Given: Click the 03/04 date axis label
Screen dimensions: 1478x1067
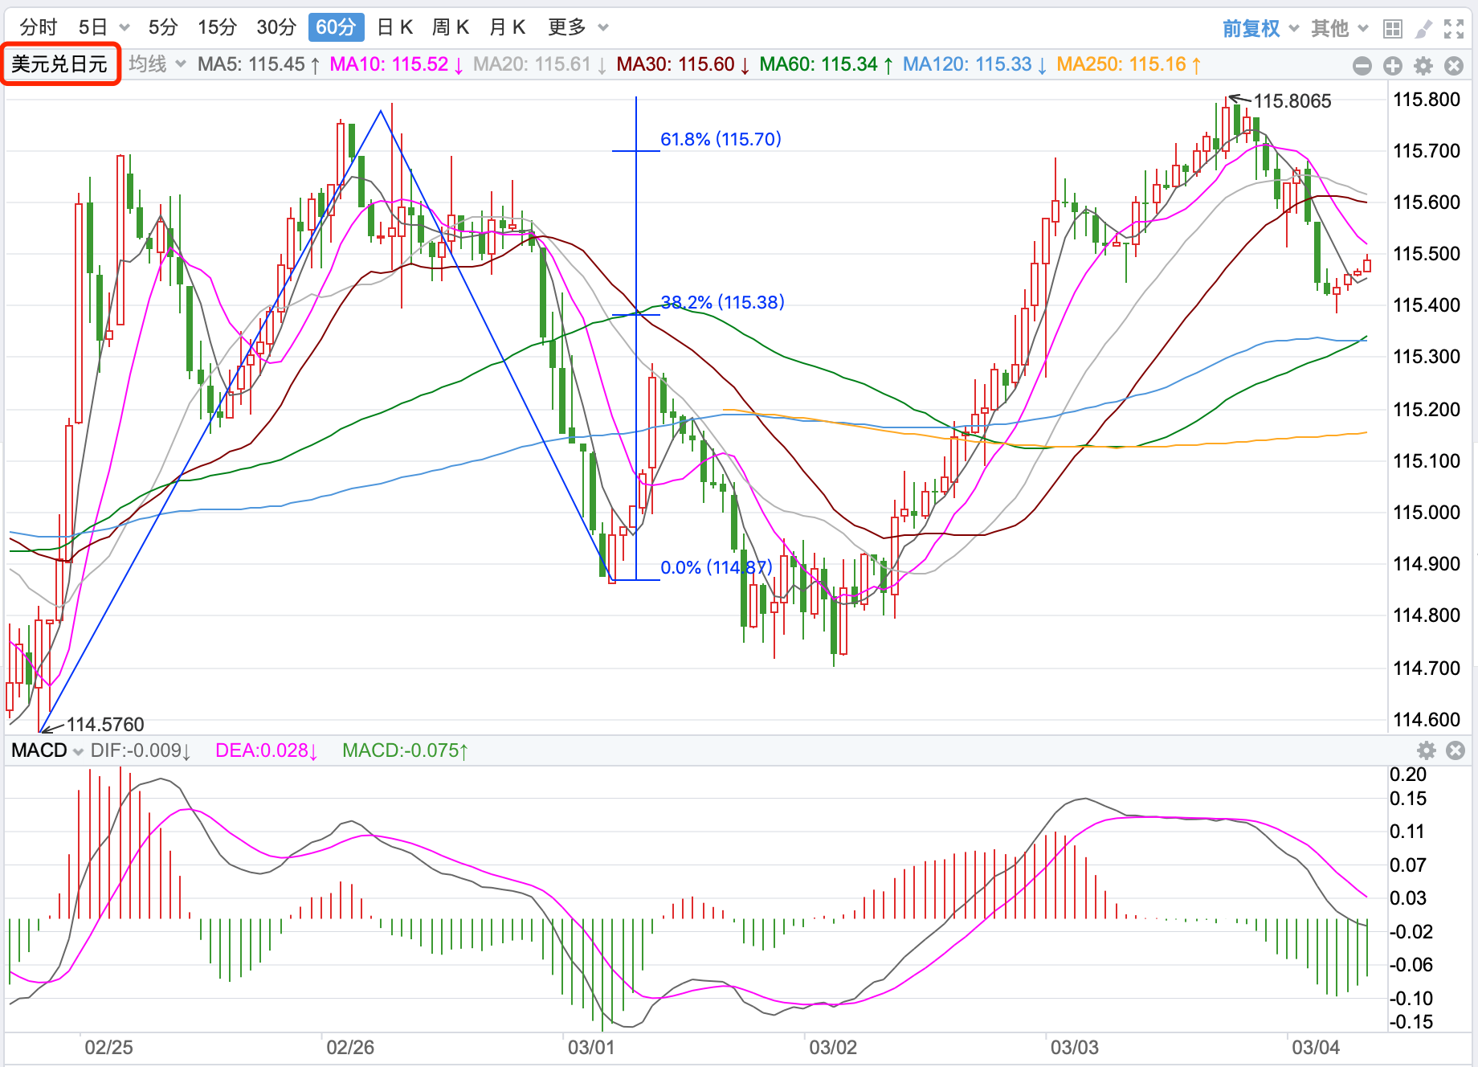Looking at the screenshot, I should click(1316, 1047).
